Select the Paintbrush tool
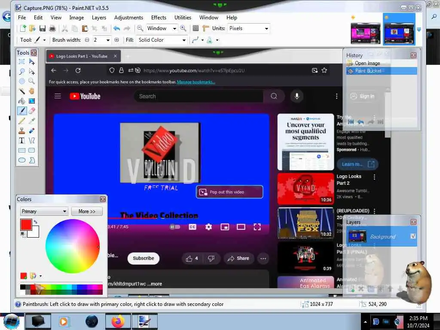The width and height of the screenshot is (440, 330). click(22, 111)
